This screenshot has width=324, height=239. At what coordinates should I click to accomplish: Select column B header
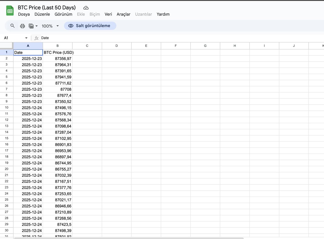(58, 46)
